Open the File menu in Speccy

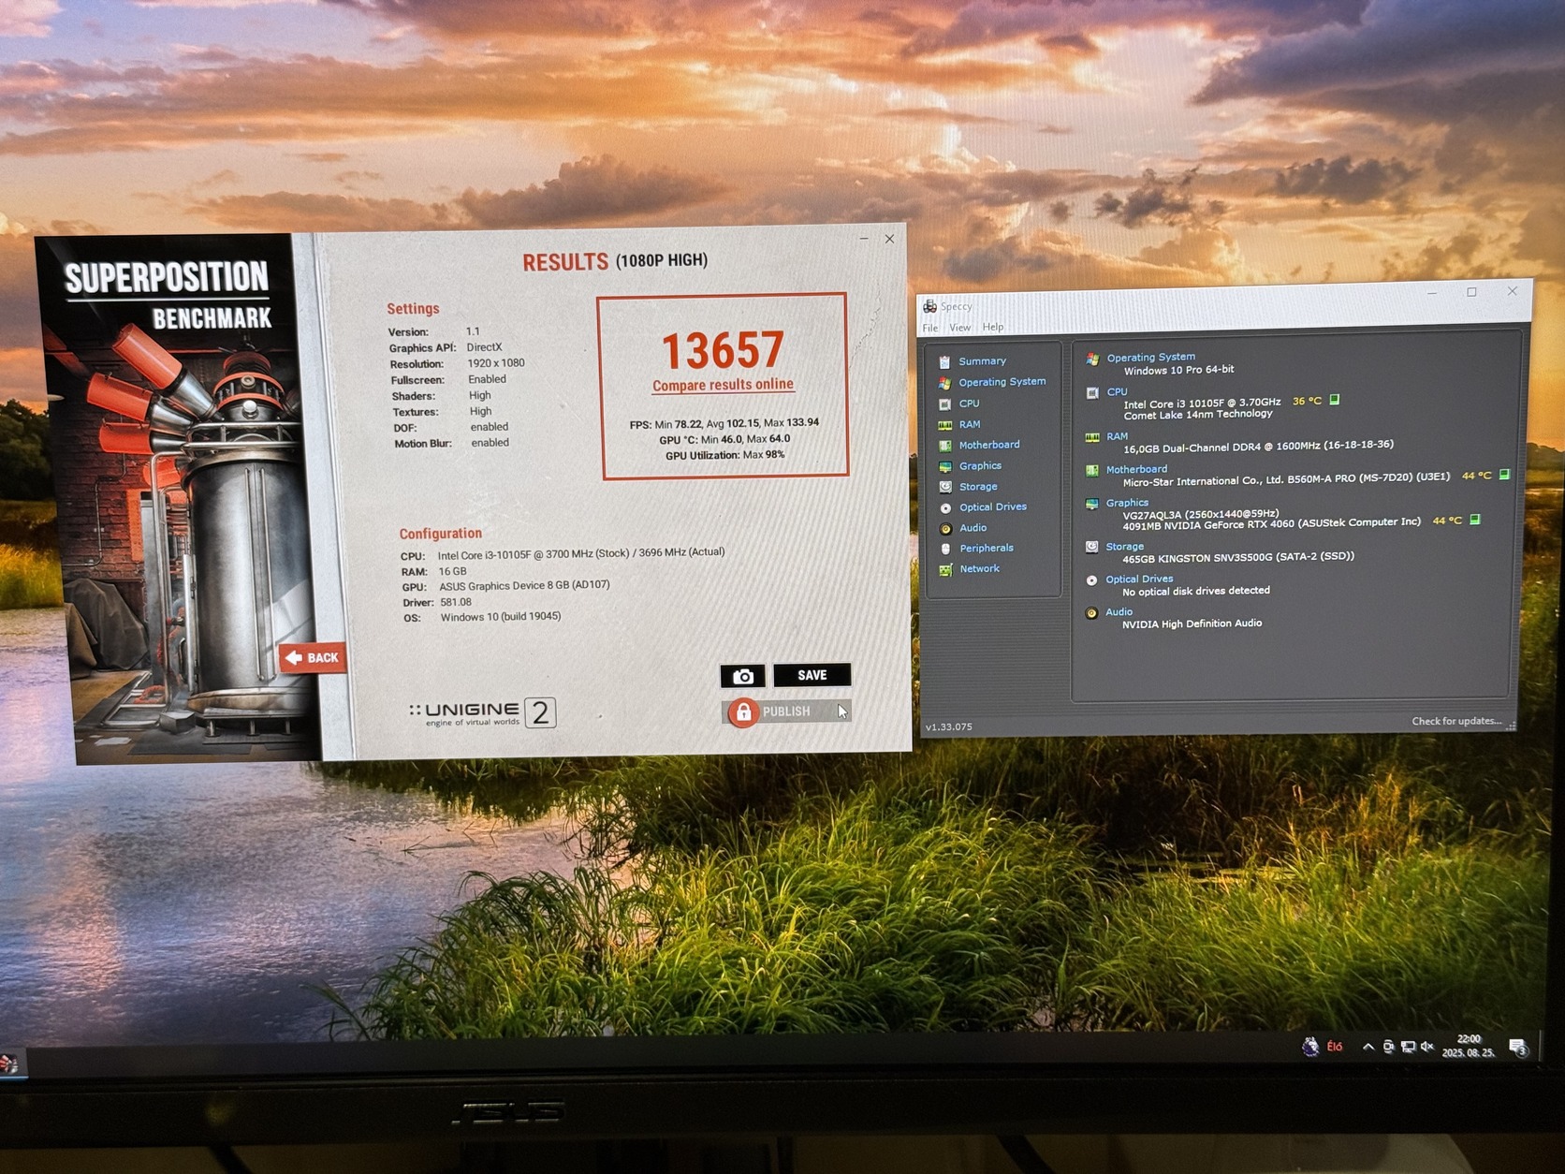pos(929,328)
